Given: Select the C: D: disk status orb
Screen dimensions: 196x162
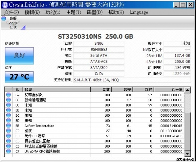Looking at the screenshot, I should [4, 18].
